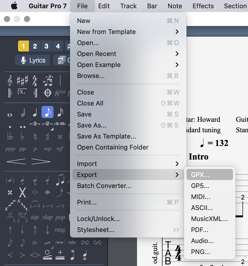The height and width of the screenshot is (266, 248).
Task: Add the rasgueado rasg. effect
Action: 60,230
